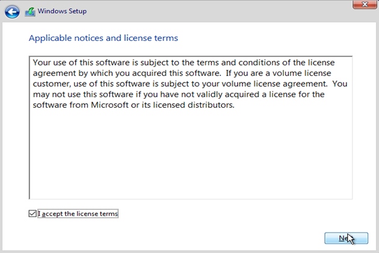Click inside the license text box
This screenshot has height=253, width=379.
coord(190,151)
